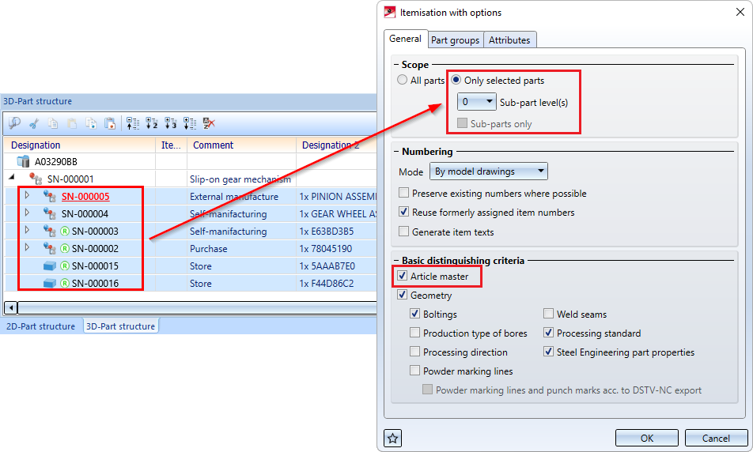Uncheck Steel Engineering part properties

548,352
